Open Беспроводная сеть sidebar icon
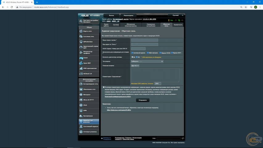Image resolution: width=263 pixels, height=148 pixels. tap(81, 84)
